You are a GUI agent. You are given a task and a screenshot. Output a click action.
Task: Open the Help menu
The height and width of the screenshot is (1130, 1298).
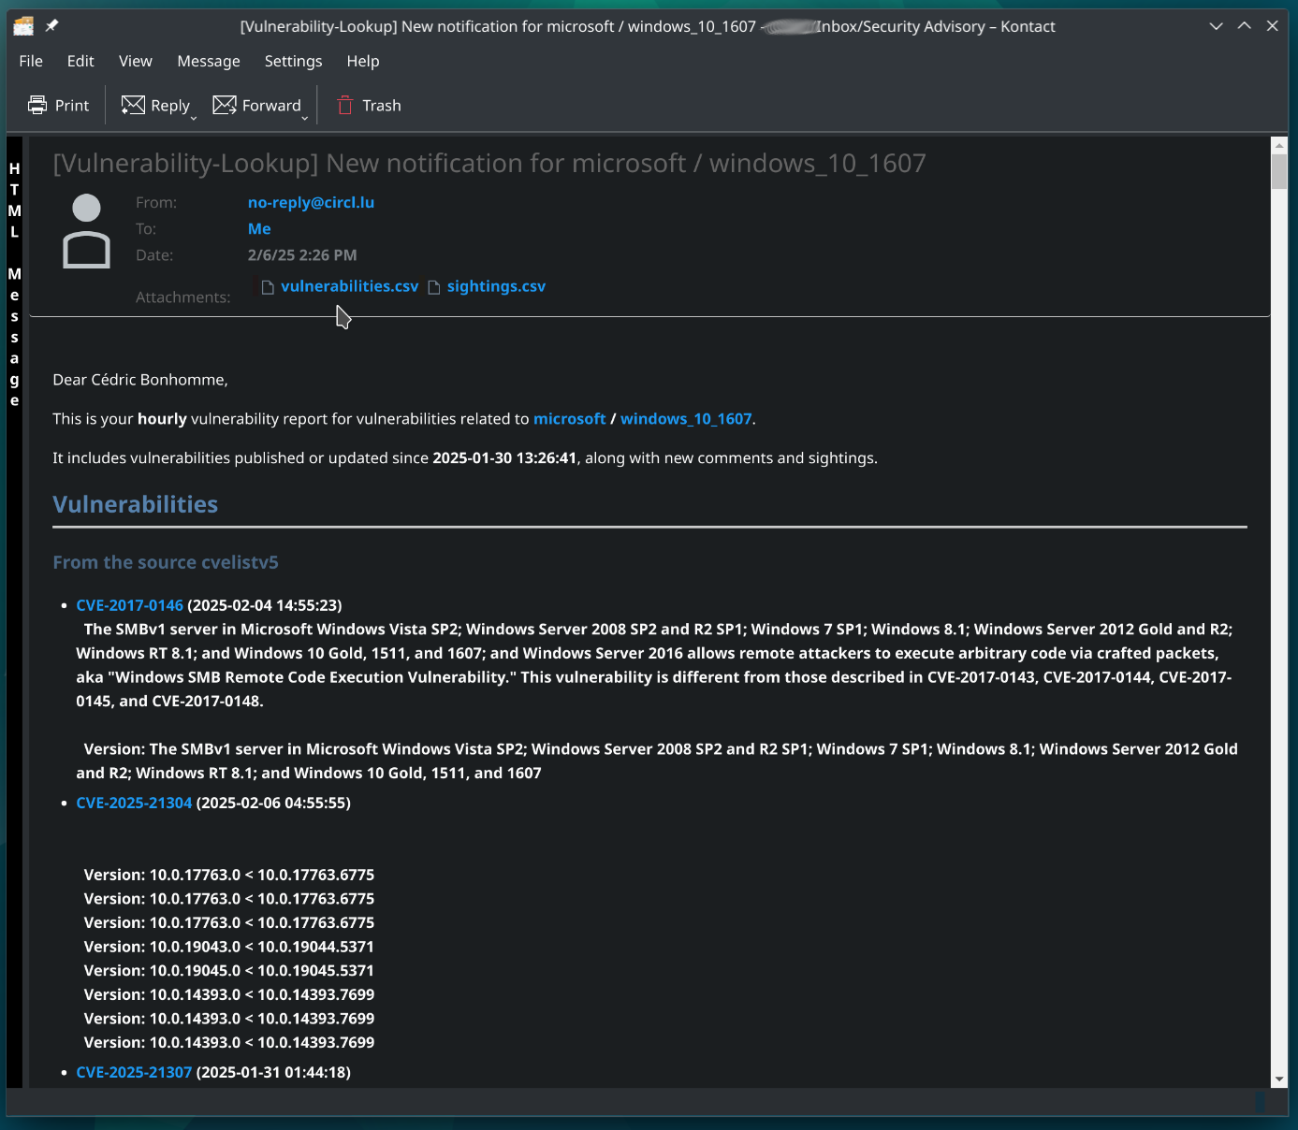(363, 61)
